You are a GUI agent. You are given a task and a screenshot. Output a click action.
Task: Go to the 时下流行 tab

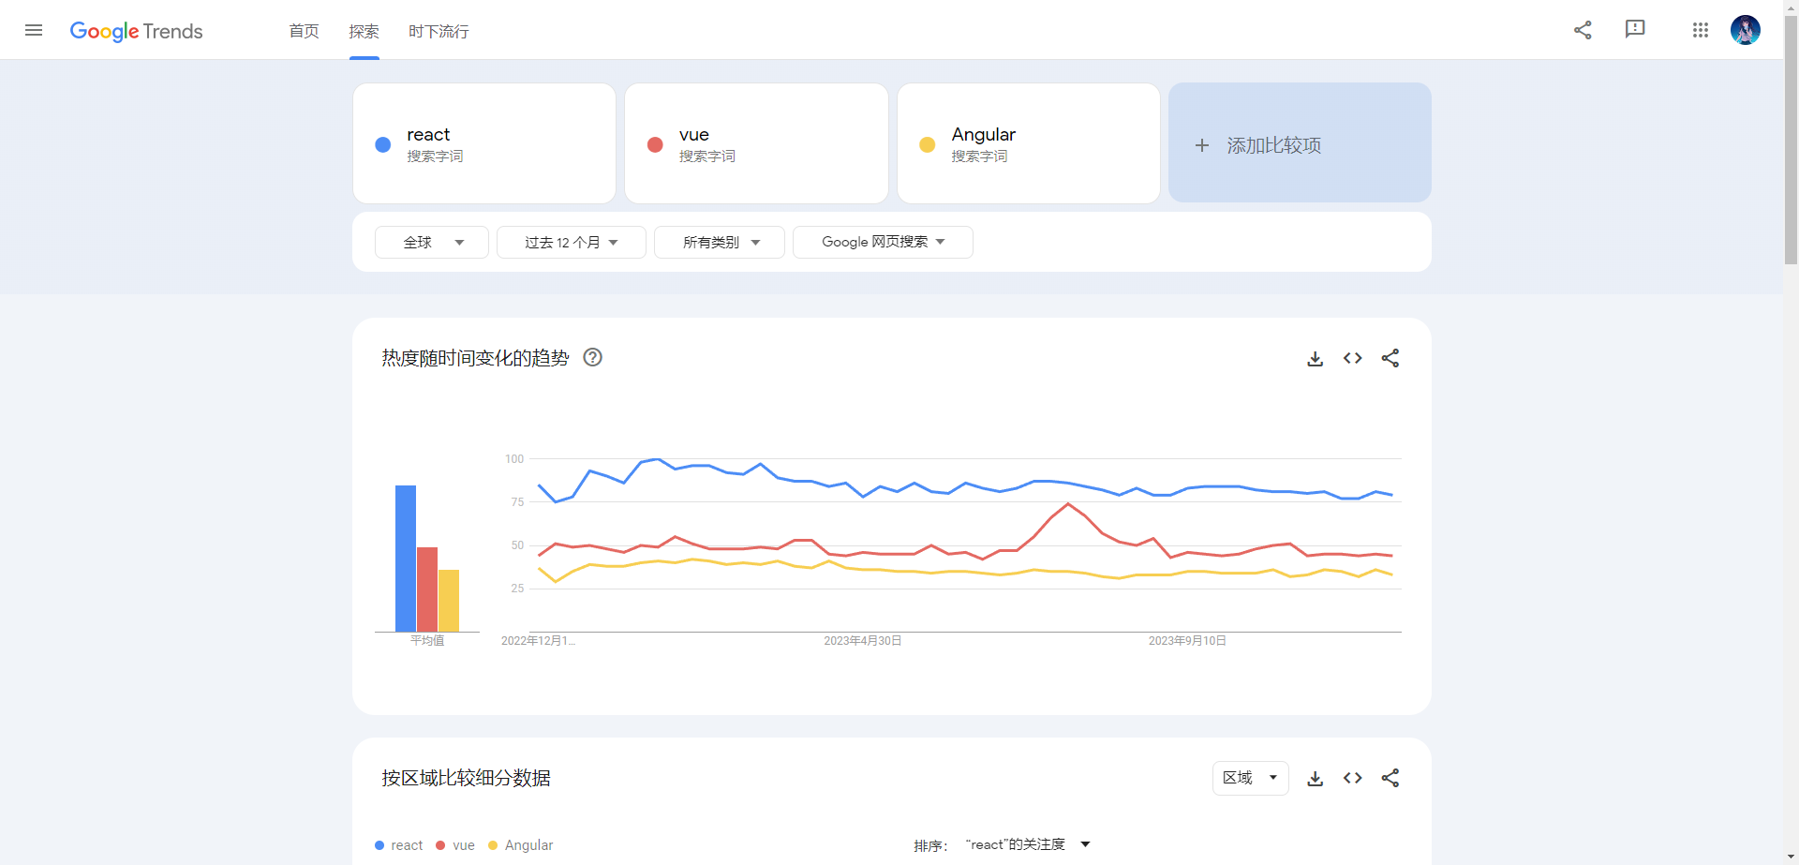pyautogui.click(x=439, y=31)
